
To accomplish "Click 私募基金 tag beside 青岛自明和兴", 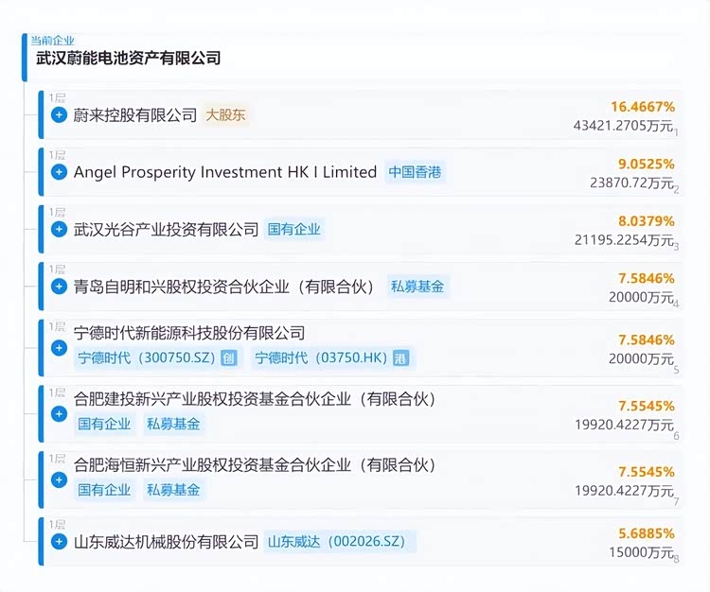I will pyautogui.click(x=417, y=286).
